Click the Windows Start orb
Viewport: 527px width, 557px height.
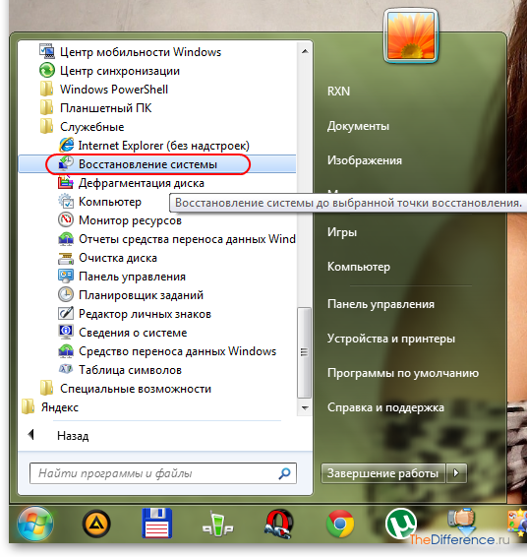click(x=35, y=524)
